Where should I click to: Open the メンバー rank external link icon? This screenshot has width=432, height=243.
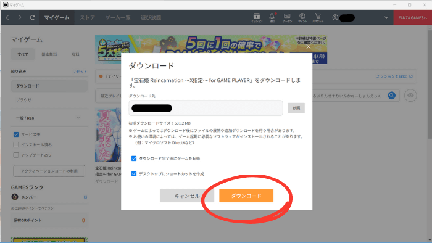pyautogui.click(x=85, y=197)
